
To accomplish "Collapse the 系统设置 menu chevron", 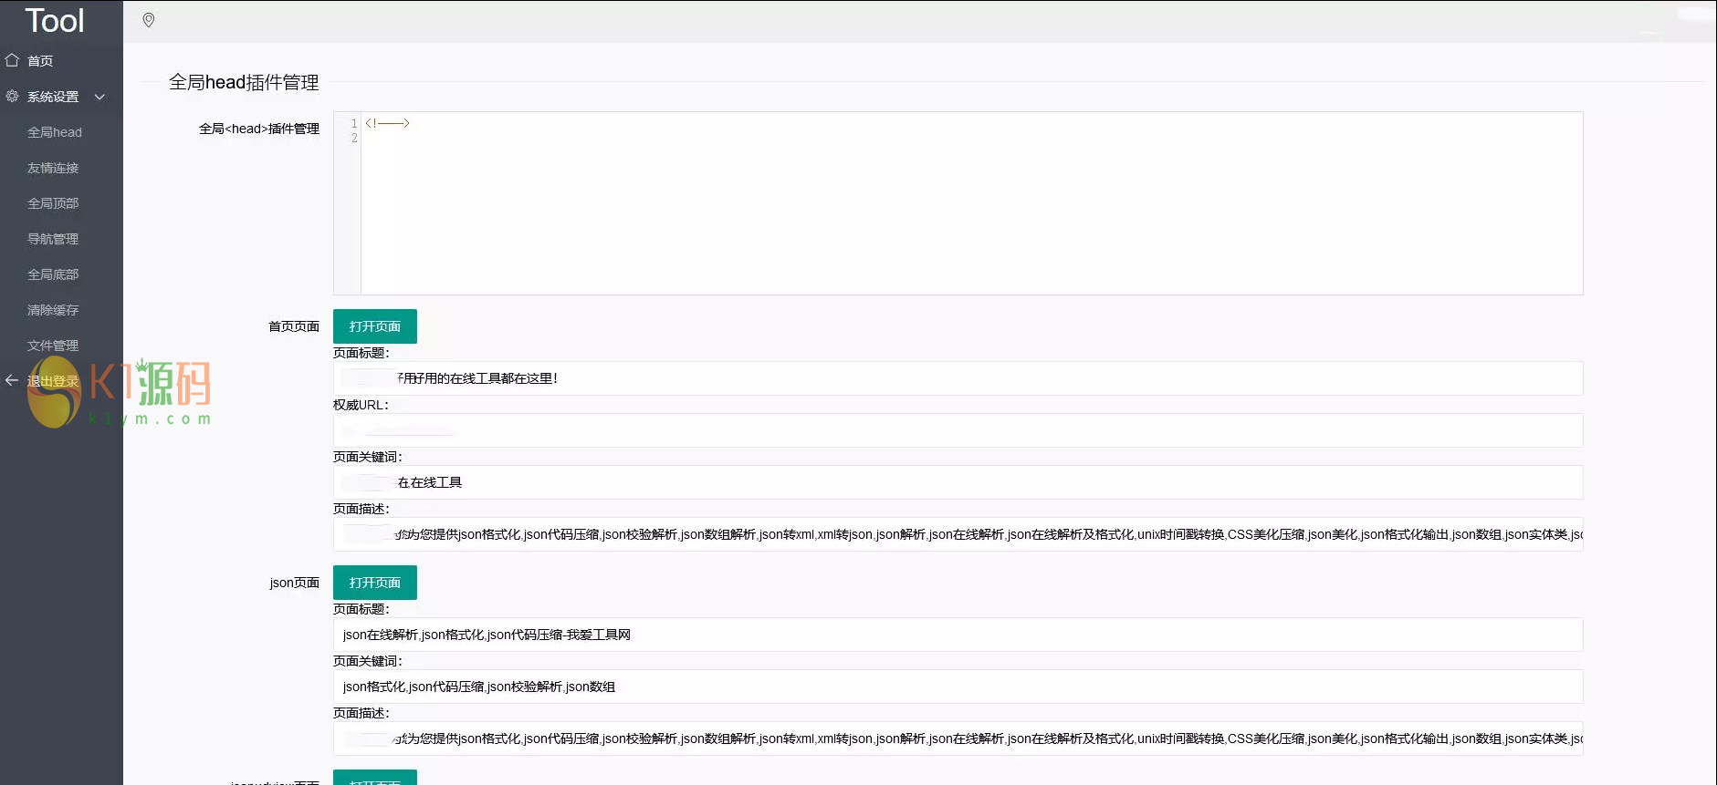I will pos(99,97).
